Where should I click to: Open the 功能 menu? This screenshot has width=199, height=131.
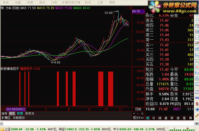pyautogui.click(x=18, y=3)
